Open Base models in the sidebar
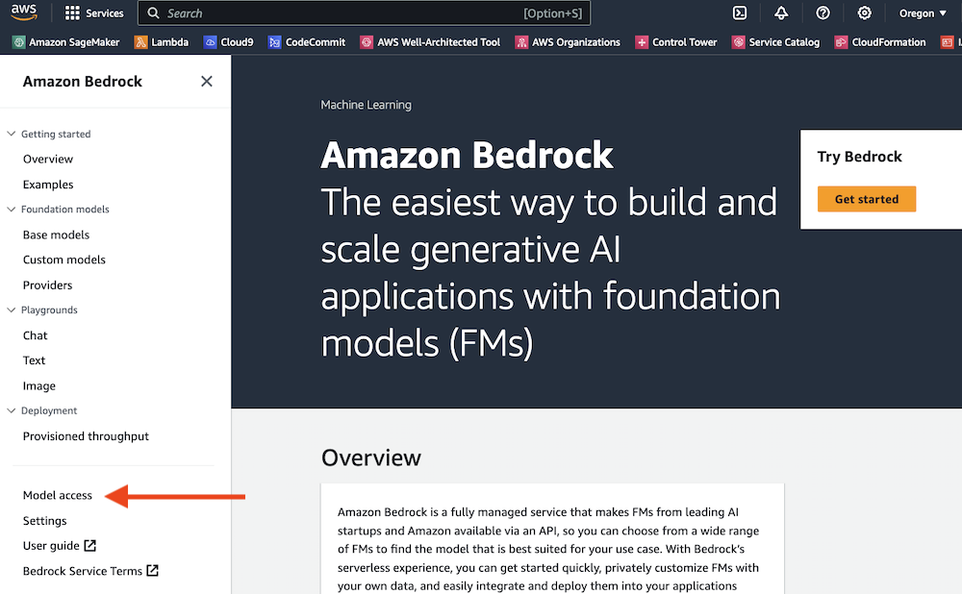 [56, 235]
